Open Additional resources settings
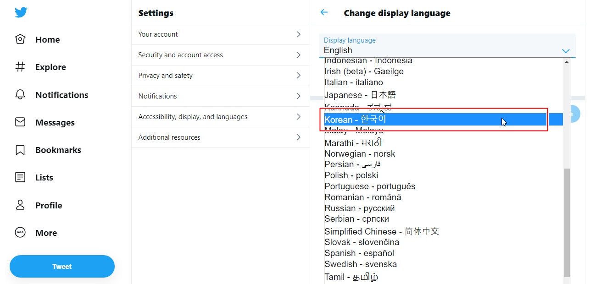The height and width of the screenshot is (284, 590). (221, 137)
